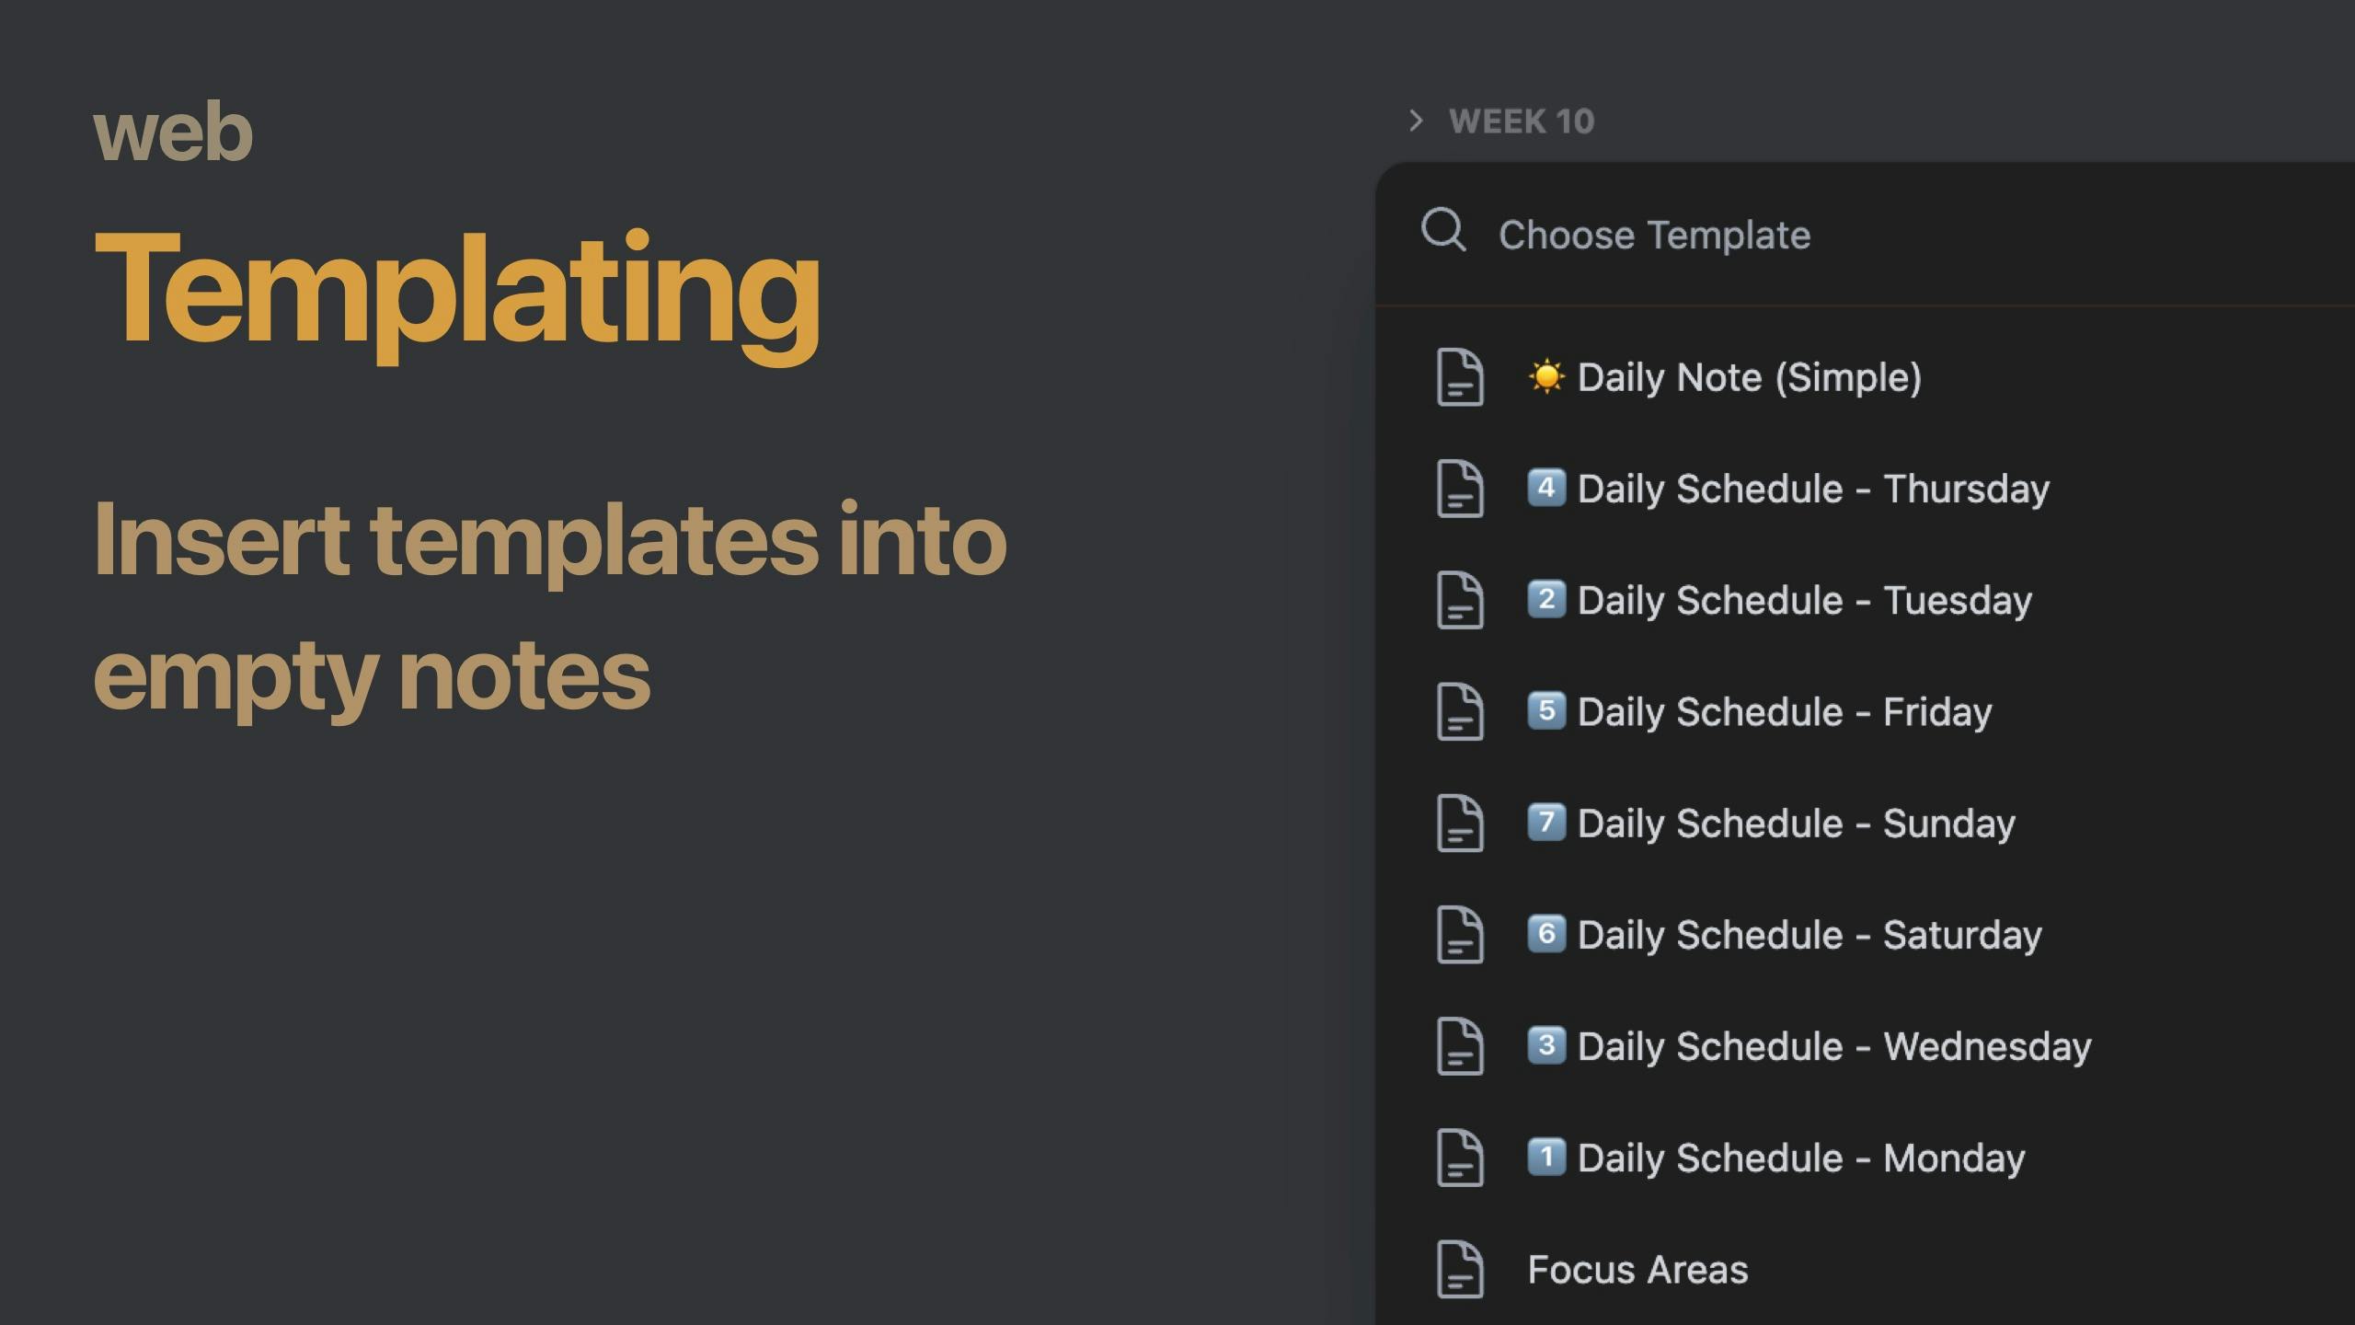Click the search magnifier icon

click(1442, 230)
